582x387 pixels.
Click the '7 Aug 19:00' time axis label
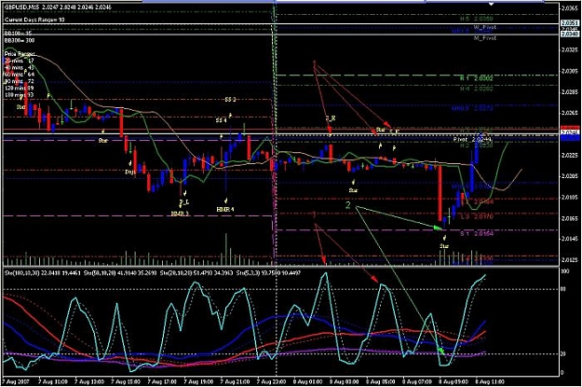point(199,381)
